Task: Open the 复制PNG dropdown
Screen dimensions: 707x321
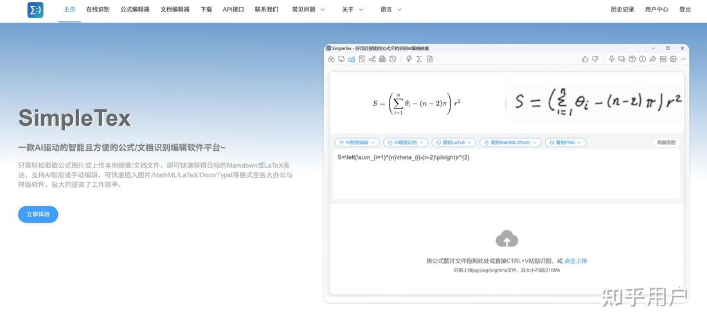Action: (x=566, y=143)
